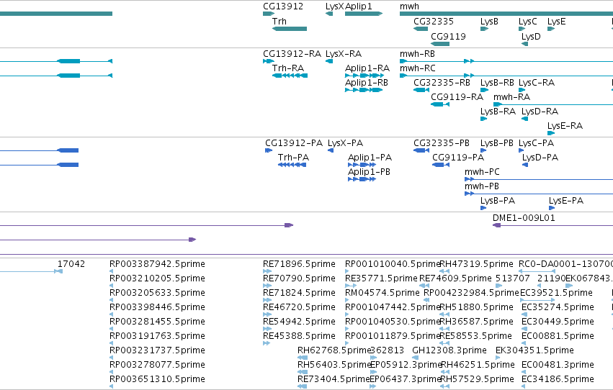
Task: Open EST RE70790.5prime
Action: 299,278
